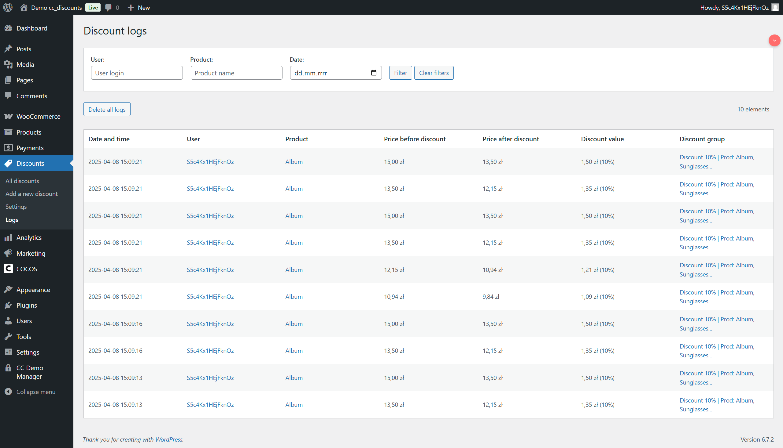Open the Analytics menu via its chart icon
The image size is (783, 448).
[8, 237]
